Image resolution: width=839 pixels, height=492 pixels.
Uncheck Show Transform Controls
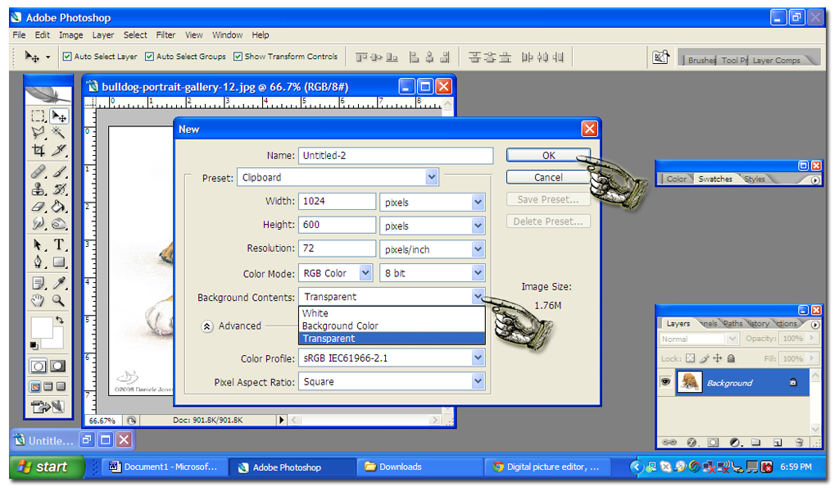pyautogui.click(x=238, y=57)
